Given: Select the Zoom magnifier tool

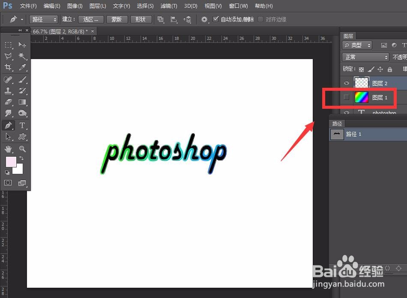Looking at the screenshot, I should pyautogui.click(x=22, y=149).
